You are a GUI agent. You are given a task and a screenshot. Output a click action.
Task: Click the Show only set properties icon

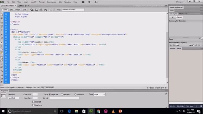pyautogui.click(x=177, y=45)
